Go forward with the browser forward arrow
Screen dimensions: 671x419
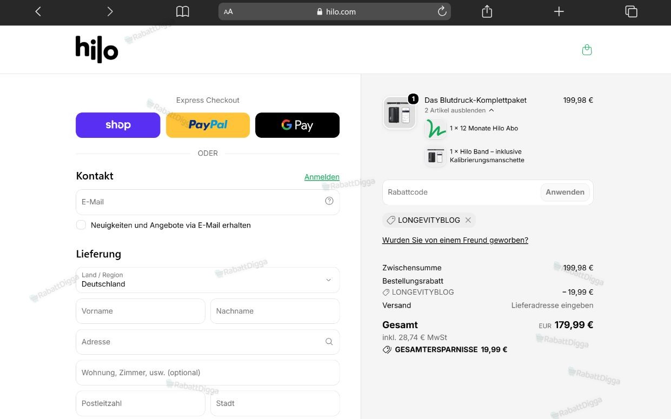110,11
